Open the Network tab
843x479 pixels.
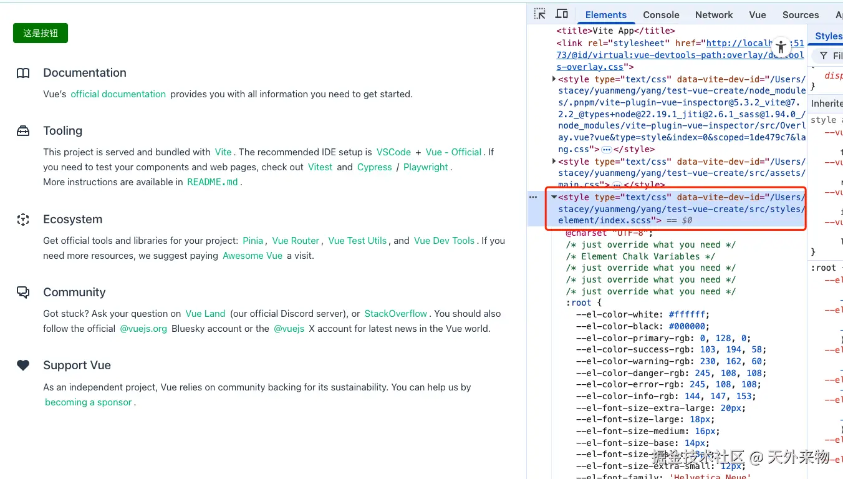714,15
